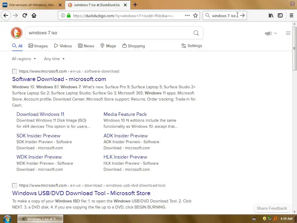The width and height of the screenshot is (297, 223).
Task: Open the Library icon in toolbar
Action: (x=271, y=15)
